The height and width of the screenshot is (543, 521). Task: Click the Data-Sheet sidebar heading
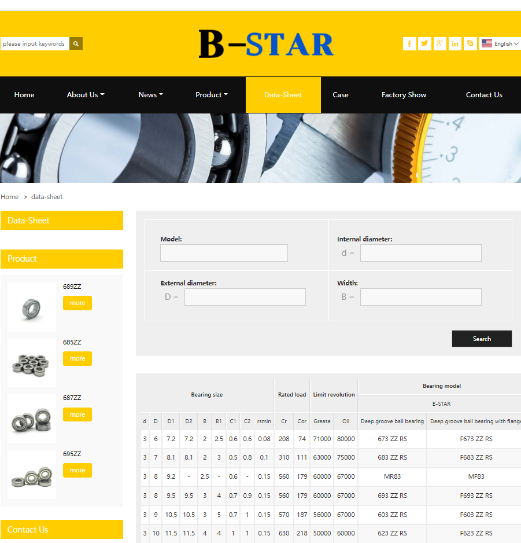point(62,220)
